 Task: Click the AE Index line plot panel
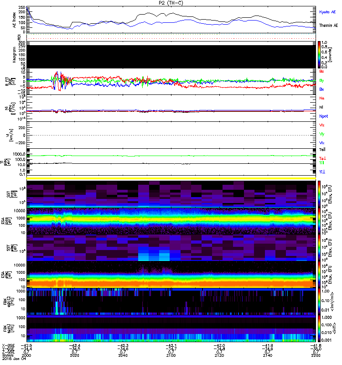coord(171,20)
